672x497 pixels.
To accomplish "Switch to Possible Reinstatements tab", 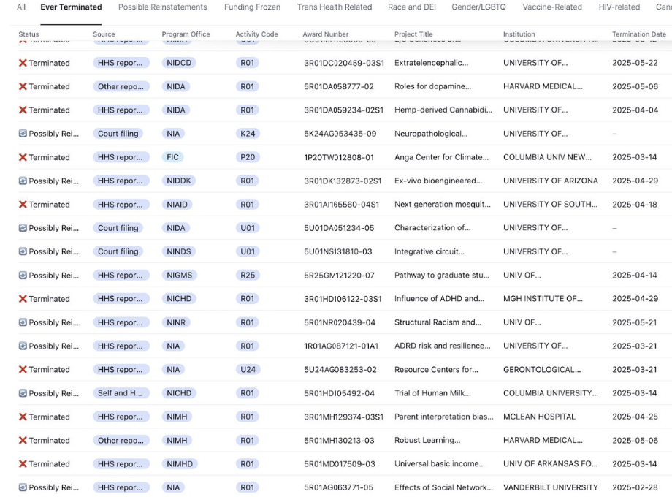I will pos(162,7).
